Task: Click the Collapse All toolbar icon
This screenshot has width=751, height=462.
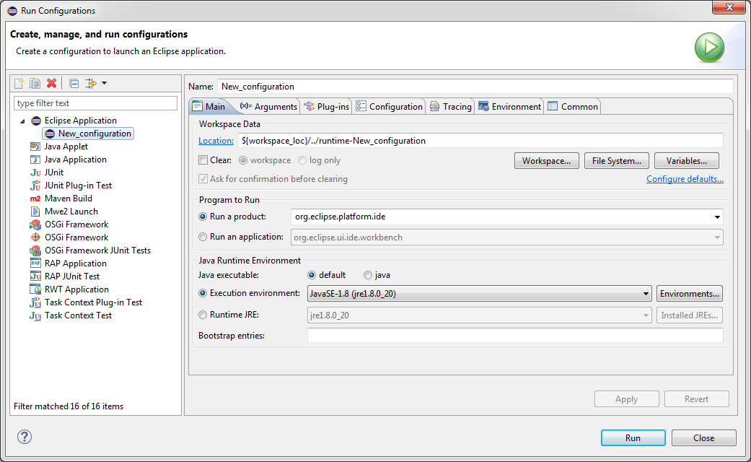Action: pos(74,84)
